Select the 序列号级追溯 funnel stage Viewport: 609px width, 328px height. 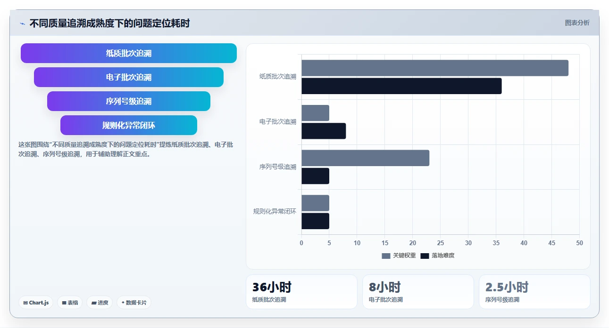(x=129, y=101)
